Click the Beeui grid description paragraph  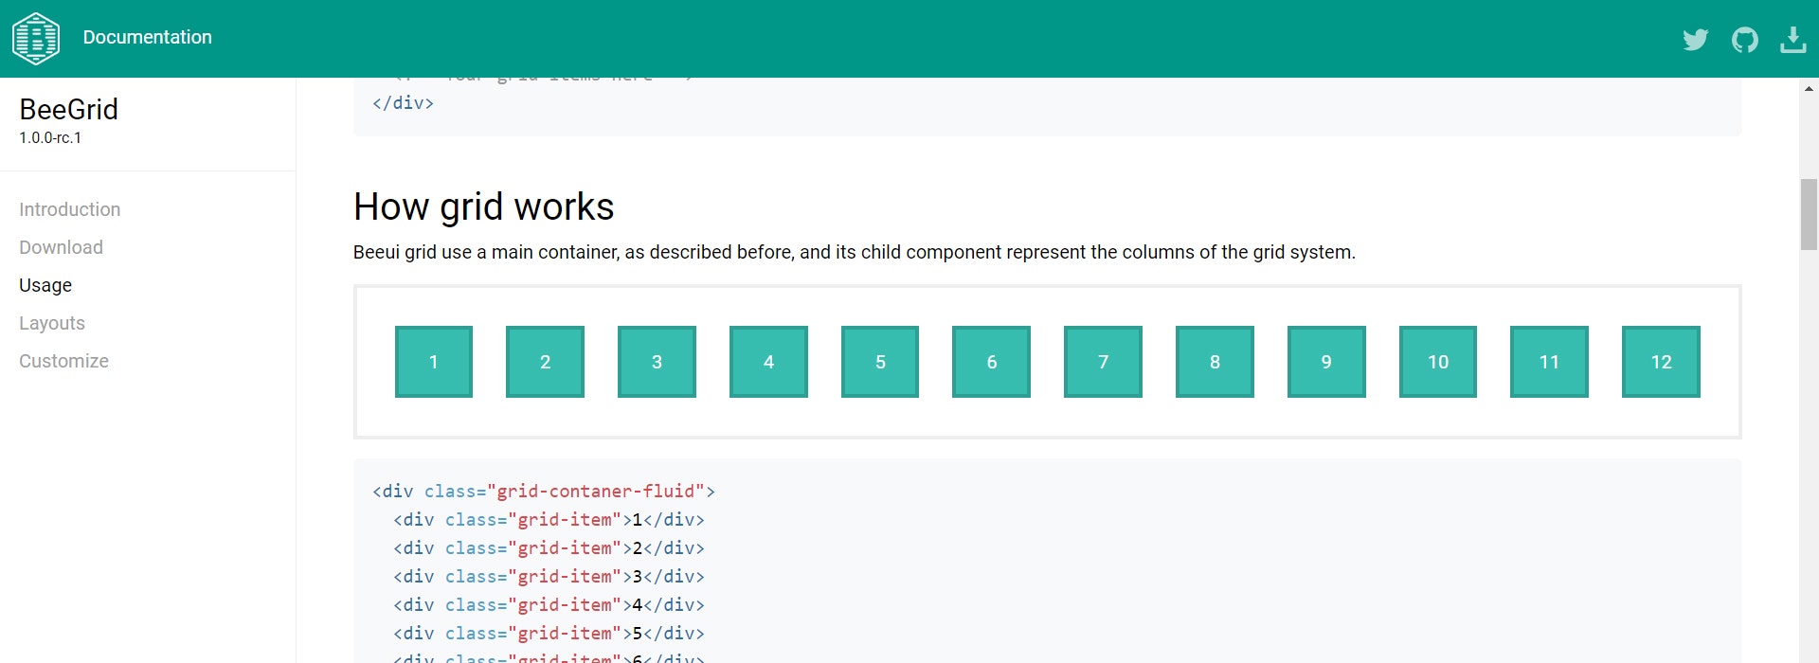click(x=855, y=252)
